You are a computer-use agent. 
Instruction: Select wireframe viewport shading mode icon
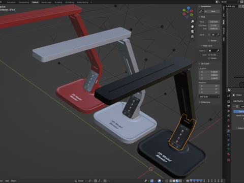point(171,181)
